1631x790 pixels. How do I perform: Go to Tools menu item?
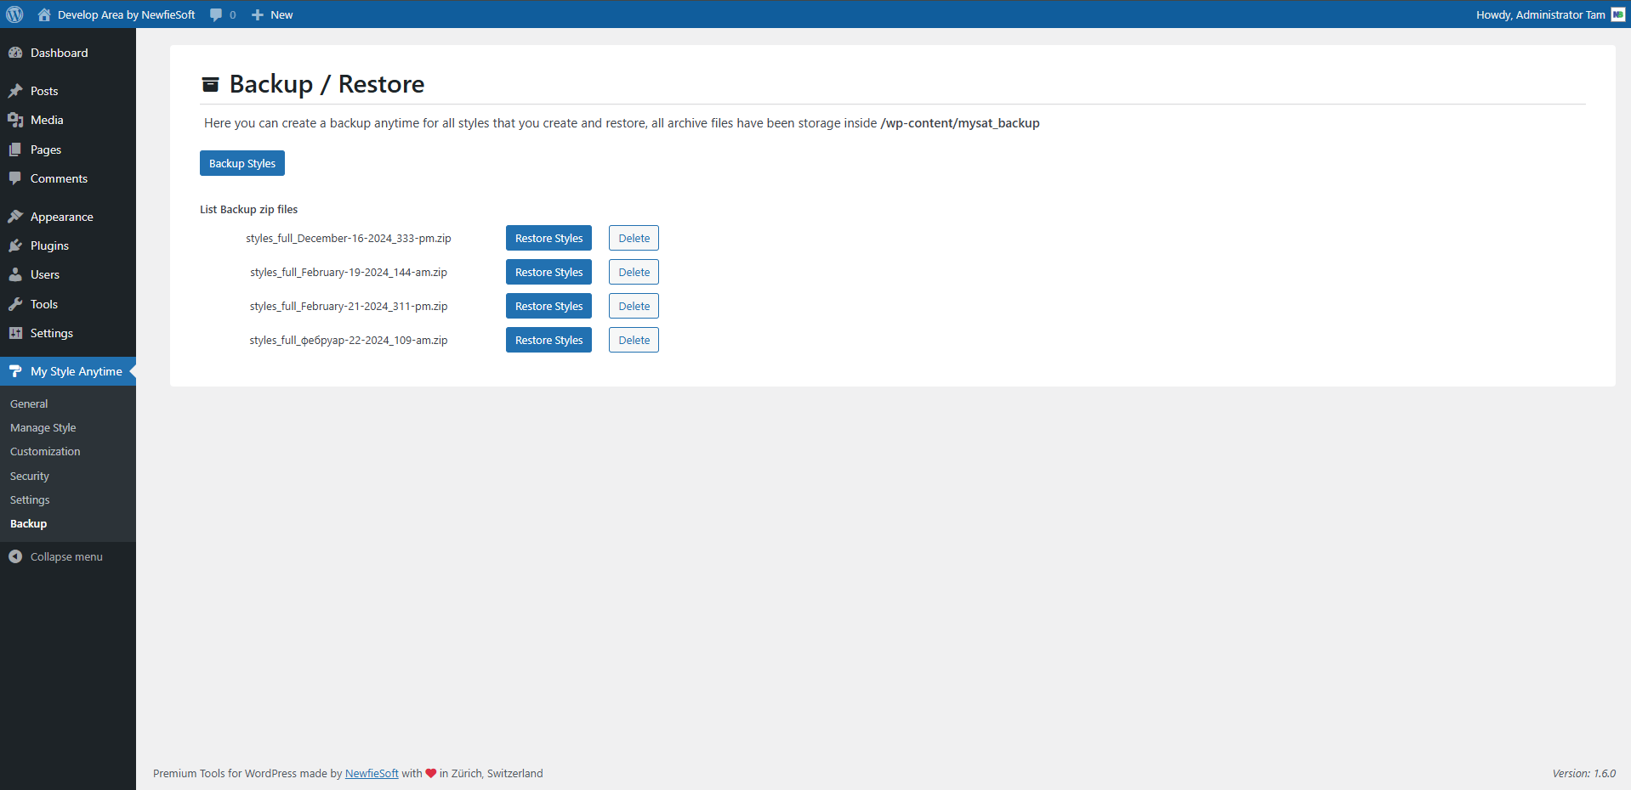pyautogui.click(x=68, y=304)
